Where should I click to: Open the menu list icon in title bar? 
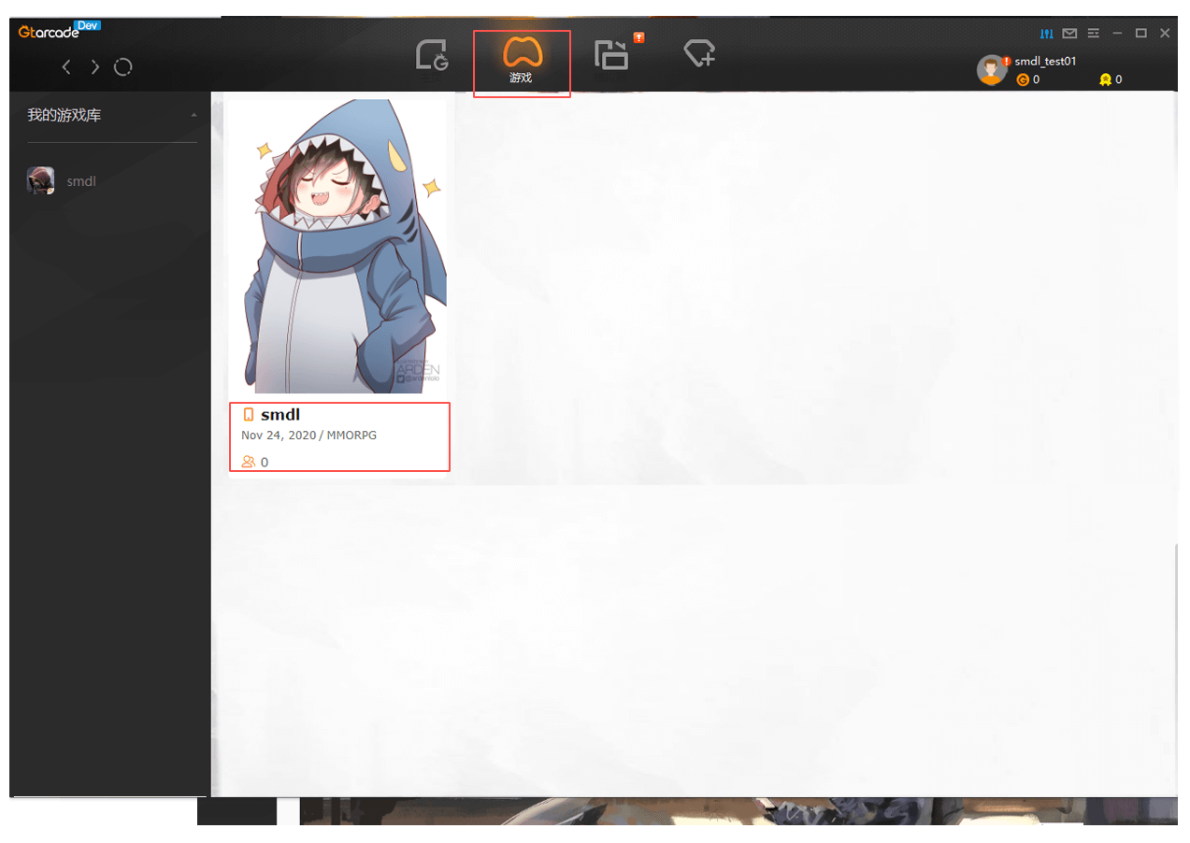point(1093,34)
